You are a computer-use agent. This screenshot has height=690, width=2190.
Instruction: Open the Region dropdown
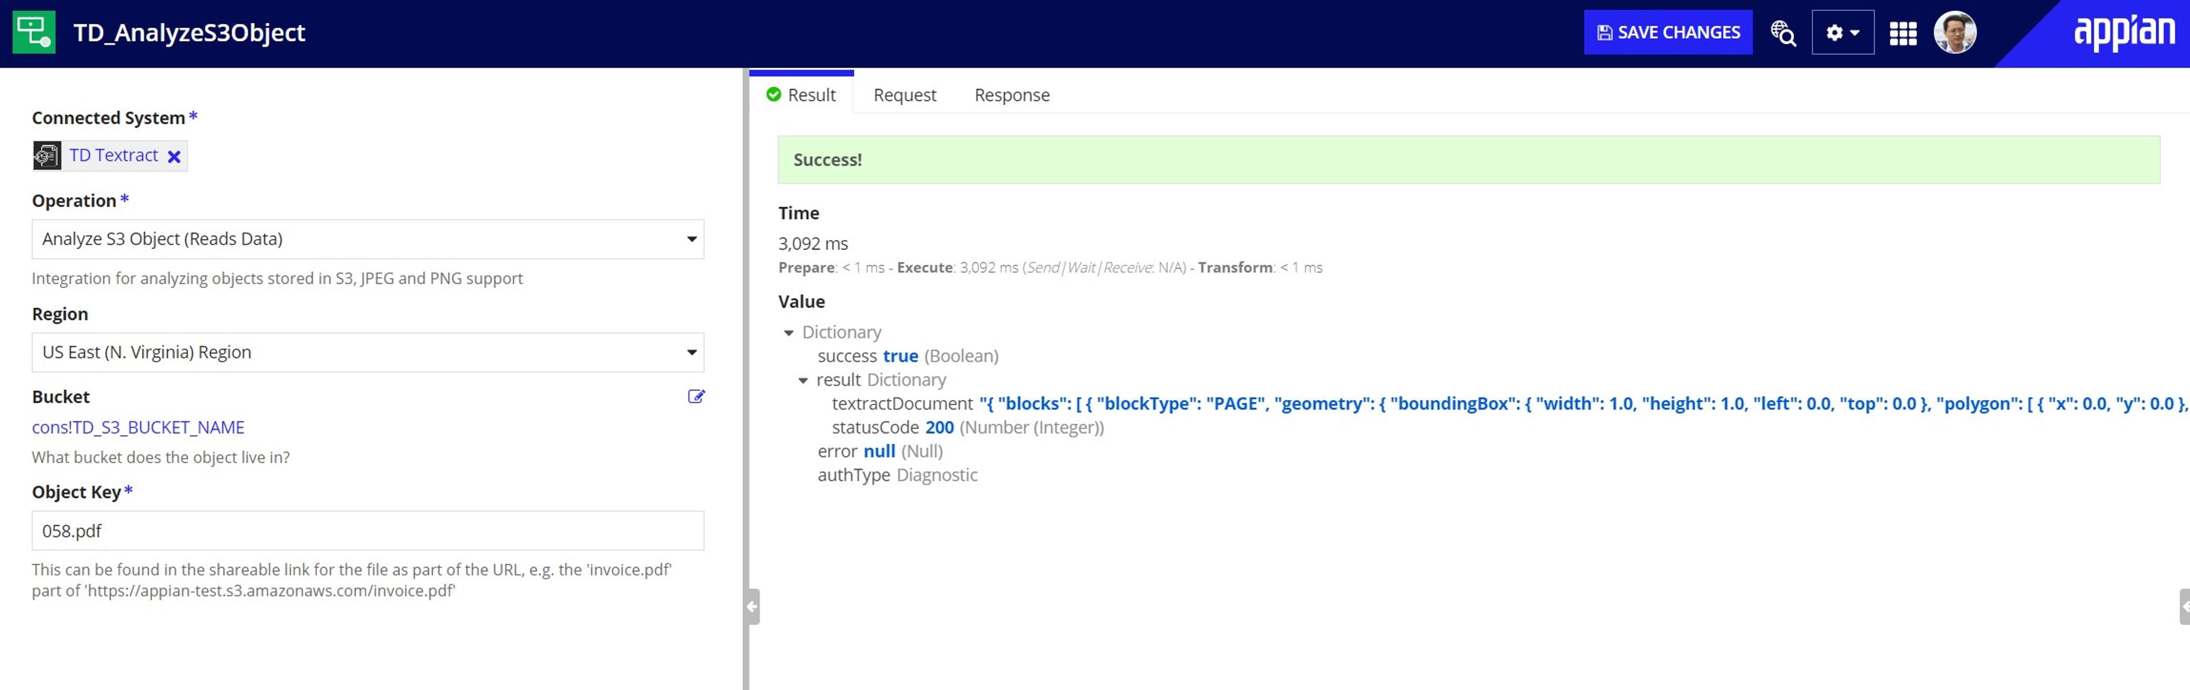coord(367,352)
